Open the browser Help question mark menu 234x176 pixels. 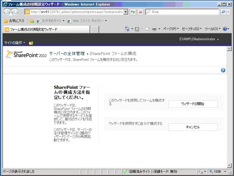226,29
